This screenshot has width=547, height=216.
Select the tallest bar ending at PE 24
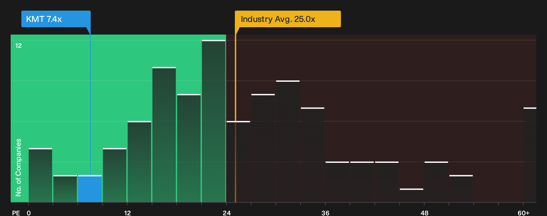(213, 121)
